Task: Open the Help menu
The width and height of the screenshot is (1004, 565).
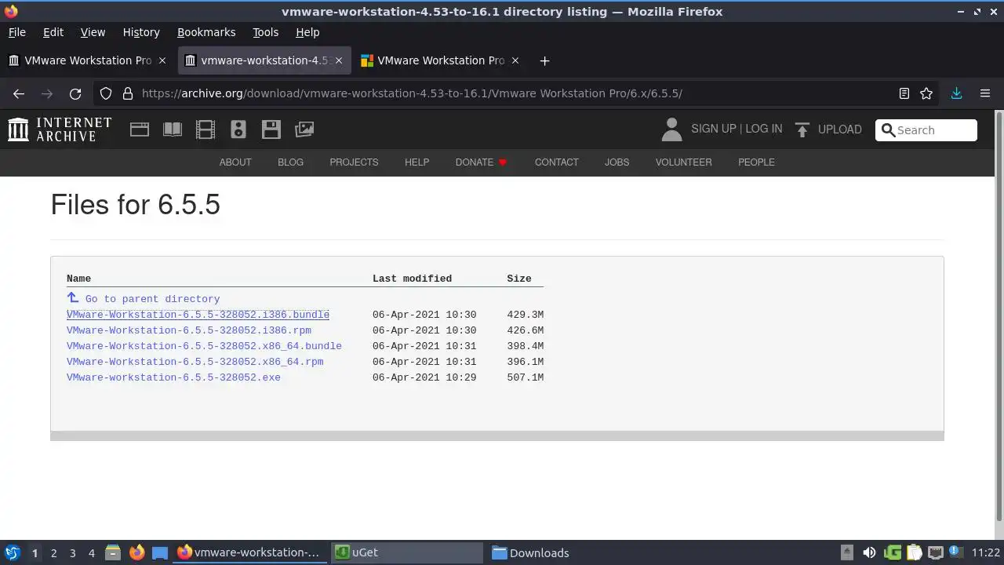Action: (307, 32)
